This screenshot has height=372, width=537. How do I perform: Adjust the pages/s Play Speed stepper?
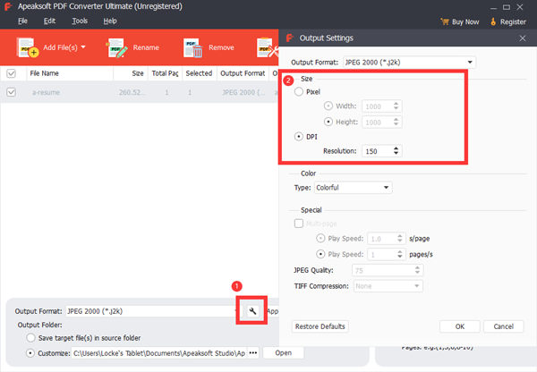coord(400,254)
